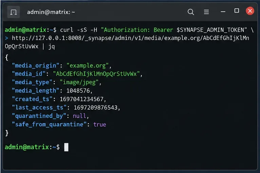Click the window title 'admin@matrix: ~'
Screen dimensions: 260x173
coord(51,12)
